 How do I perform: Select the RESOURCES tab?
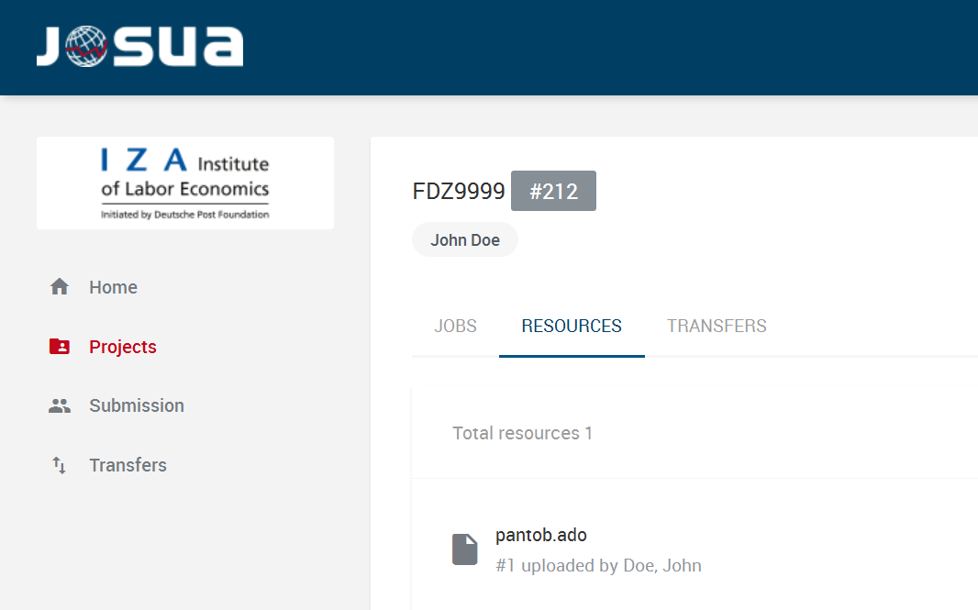(572, 326)
